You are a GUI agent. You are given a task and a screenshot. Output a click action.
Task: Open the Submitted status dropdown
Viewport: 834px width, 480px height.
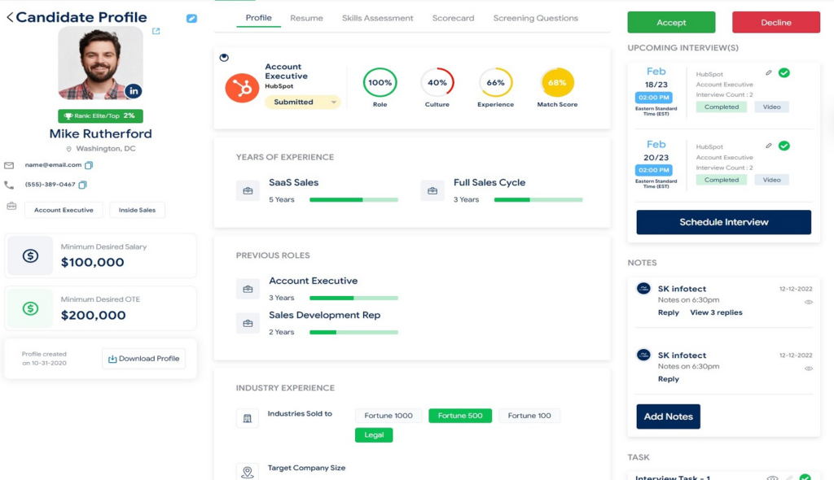pos(303,102)
